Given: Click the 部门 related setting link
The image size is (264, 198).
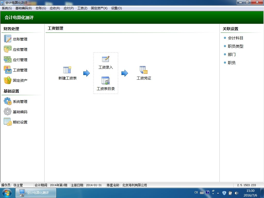Looking at the screenshot, I should pyautogui.click(x=232, y=55).
